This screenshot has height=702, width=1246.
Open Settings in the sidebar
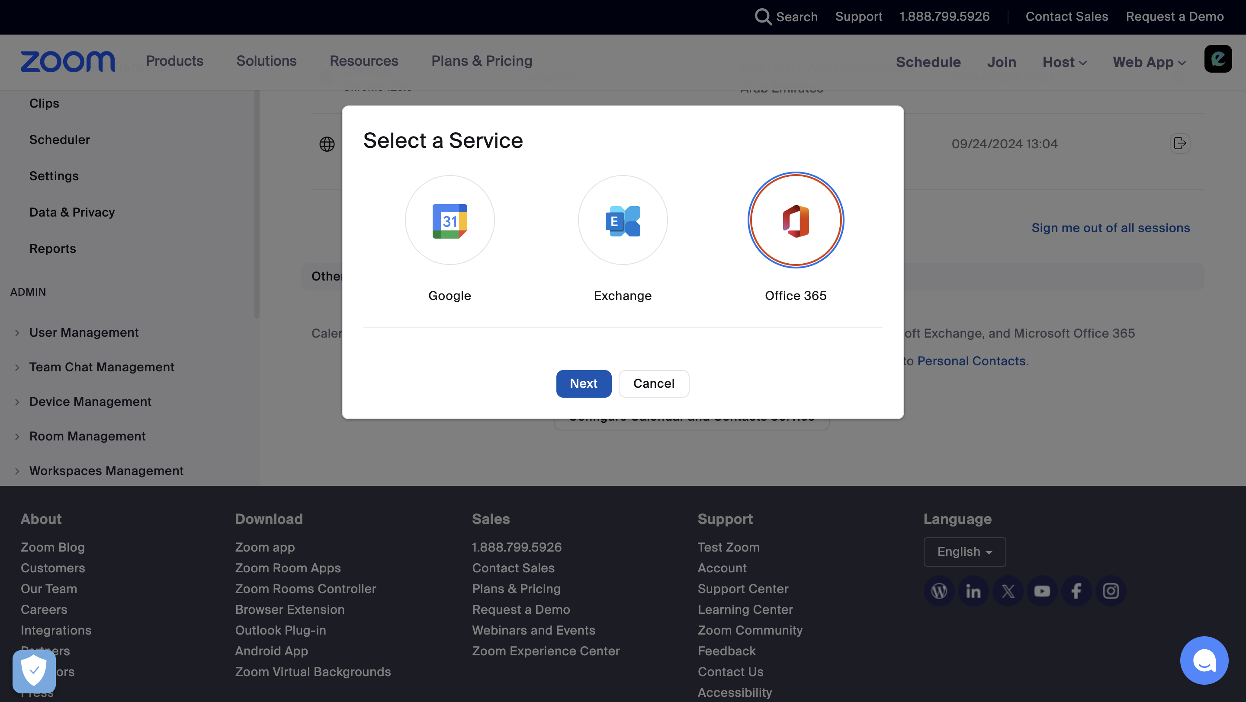click(x=54, y=176)
